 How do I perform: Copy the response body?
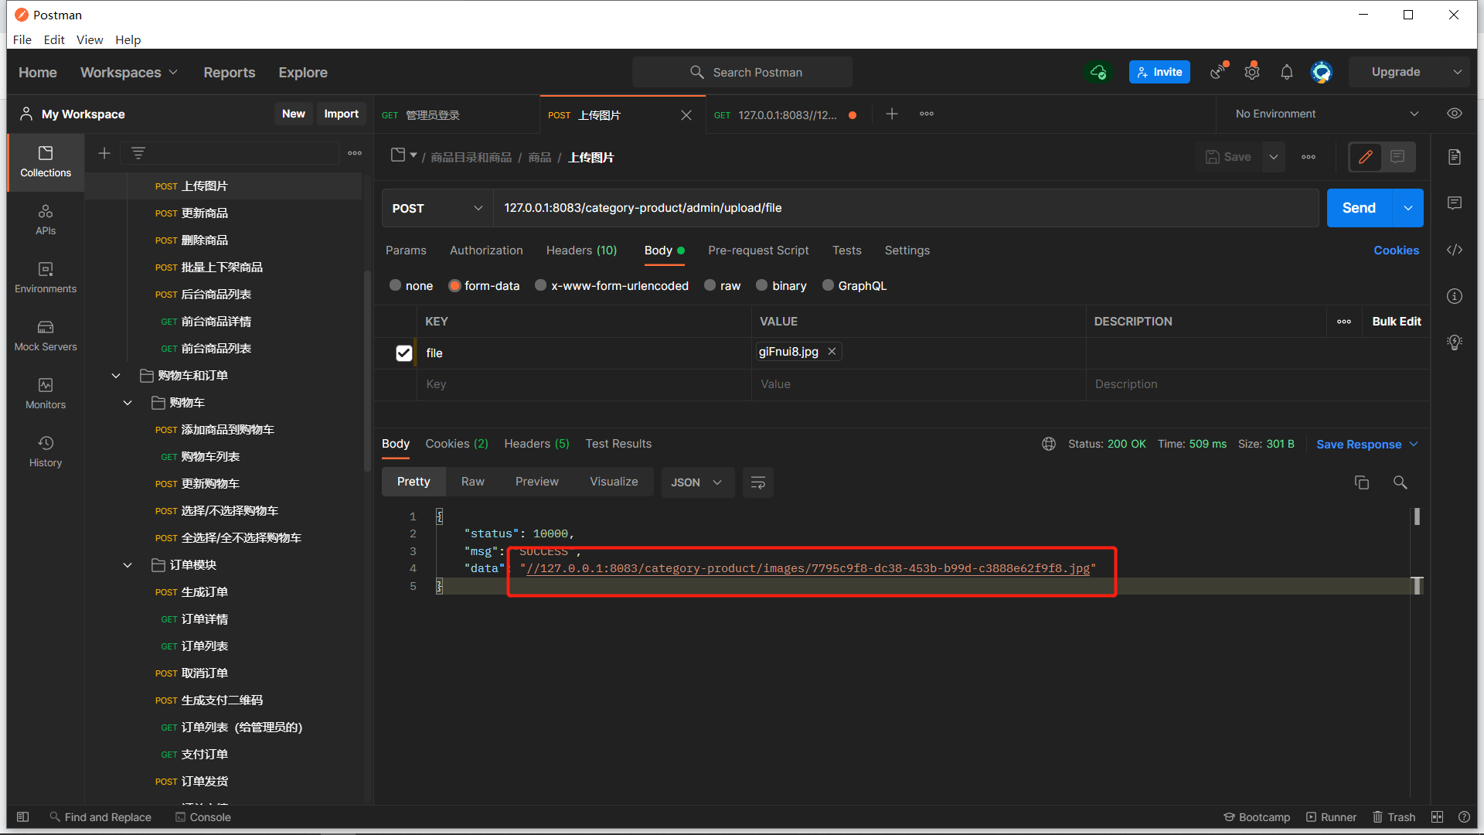[1361, 482]
